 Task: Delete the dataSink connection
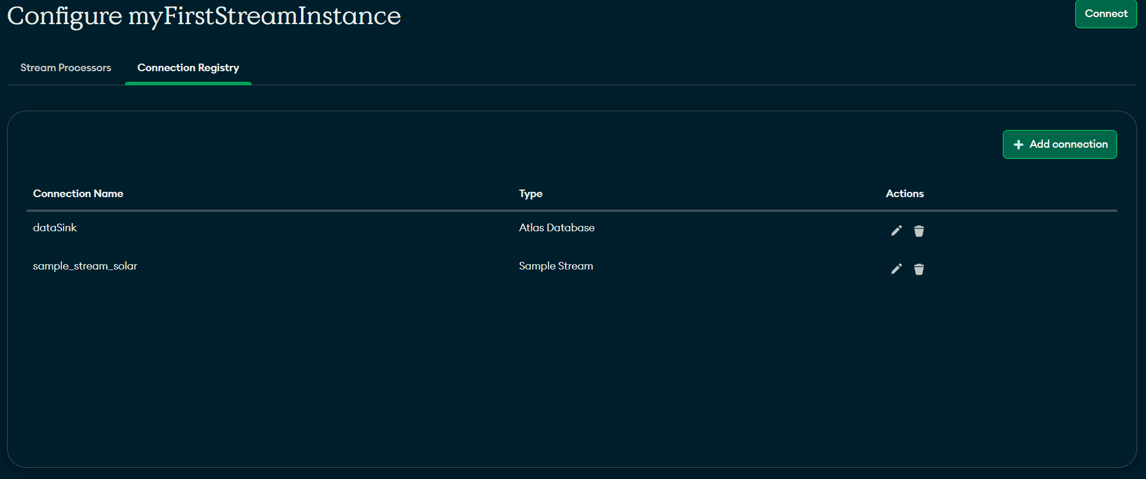pos(919,231)
